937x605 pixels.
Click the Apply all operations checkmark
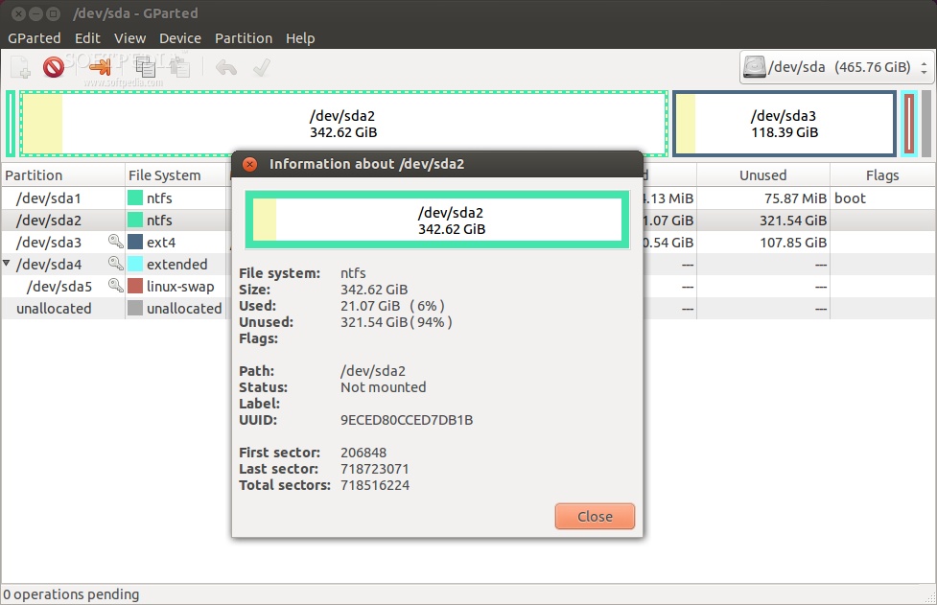pyautogui.click(x=260, y=67)
